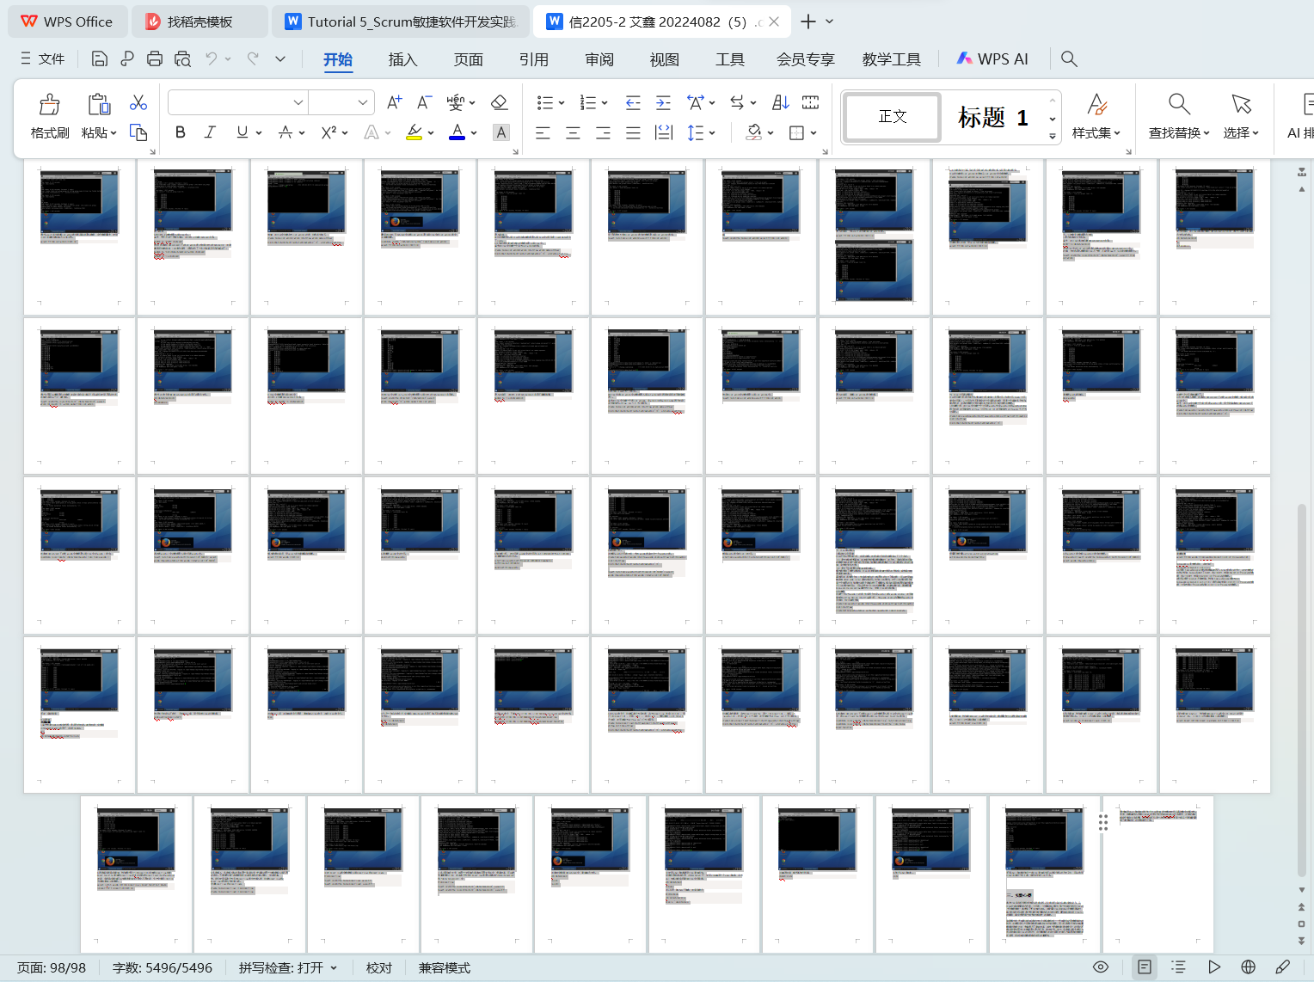
Task: Open line spacing dropdown arrow
Action: click(712, 133)
